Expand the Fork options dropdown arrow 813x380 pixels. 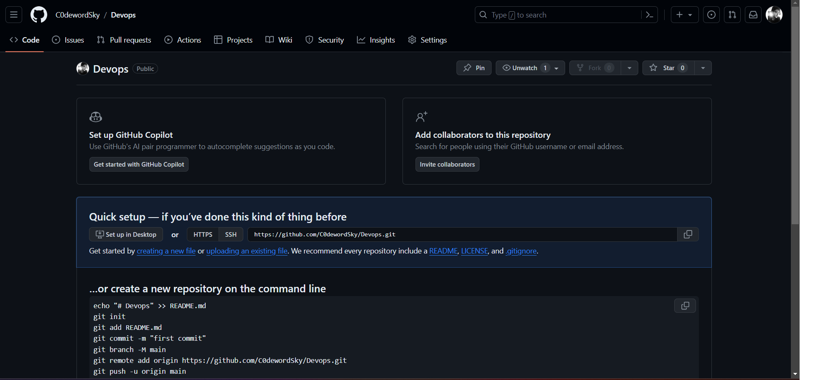point(630,68)
